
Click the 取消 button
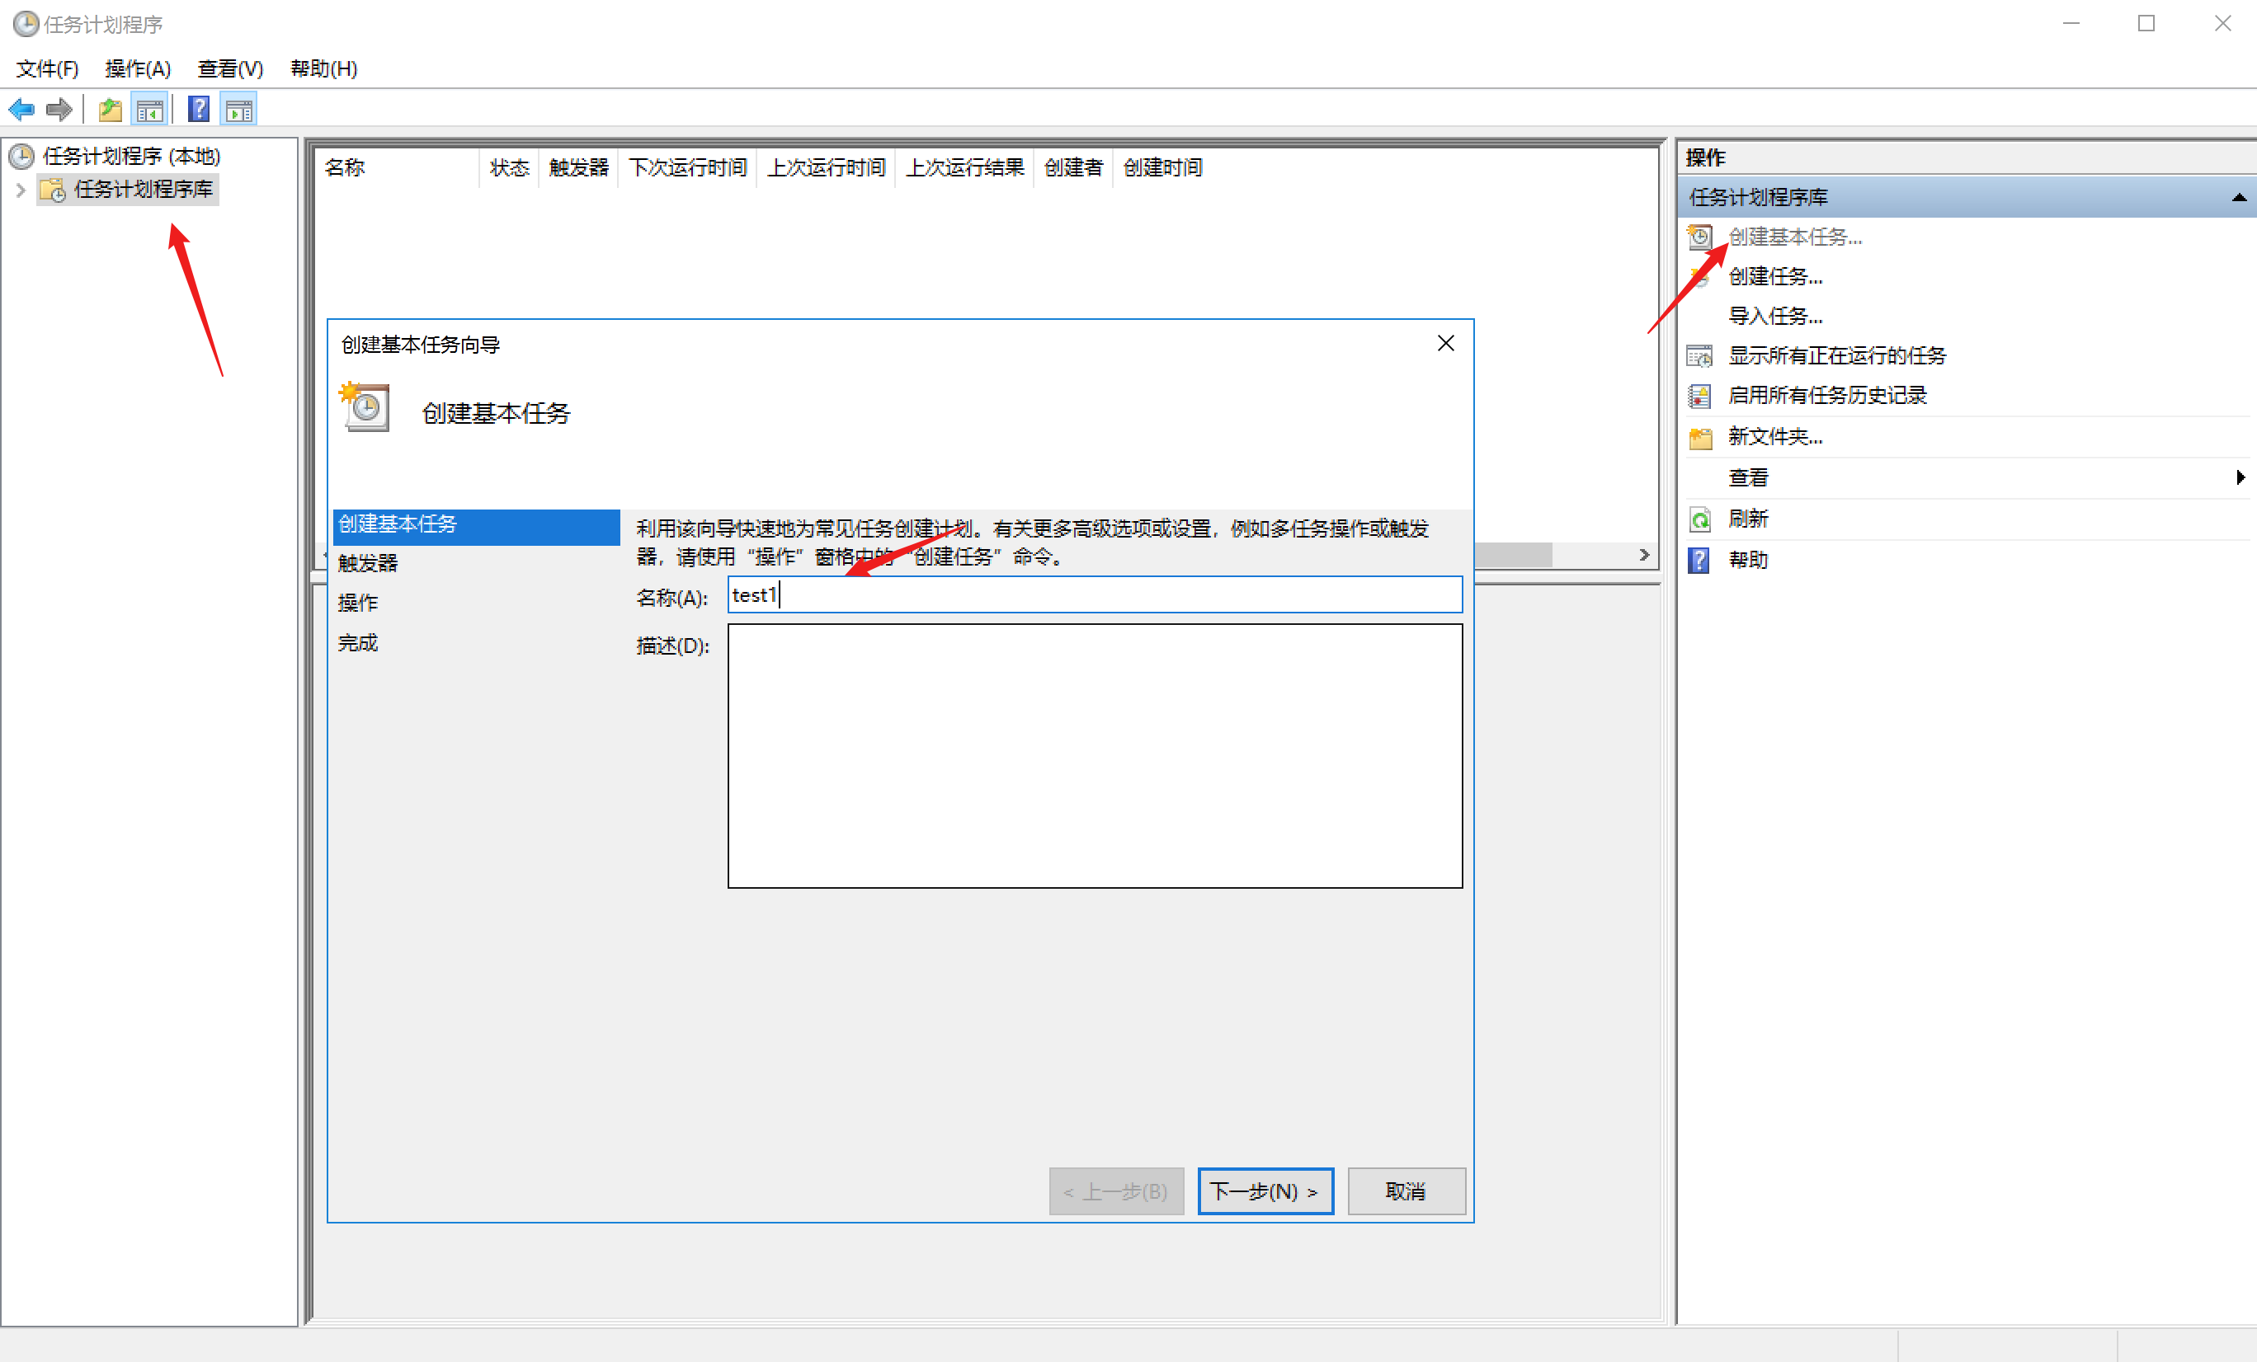click(x=1406, y=1191)
